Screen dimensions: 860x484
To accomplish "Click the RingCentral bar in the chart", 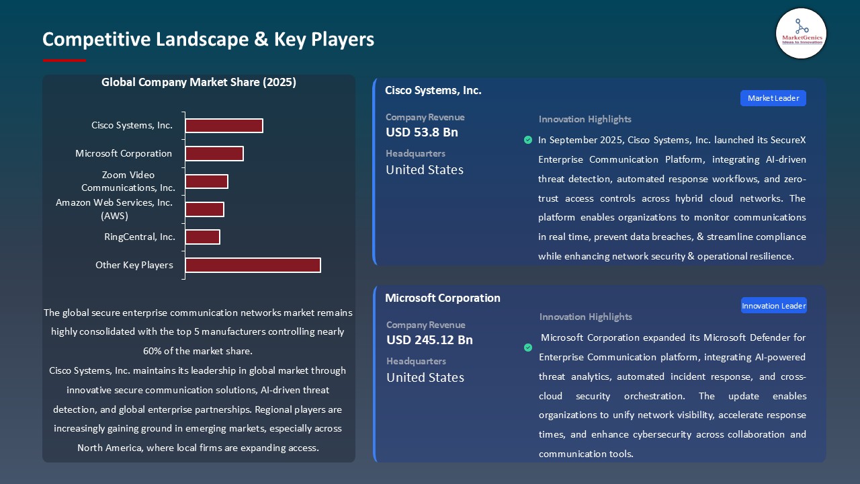I will tap(202, 237).
